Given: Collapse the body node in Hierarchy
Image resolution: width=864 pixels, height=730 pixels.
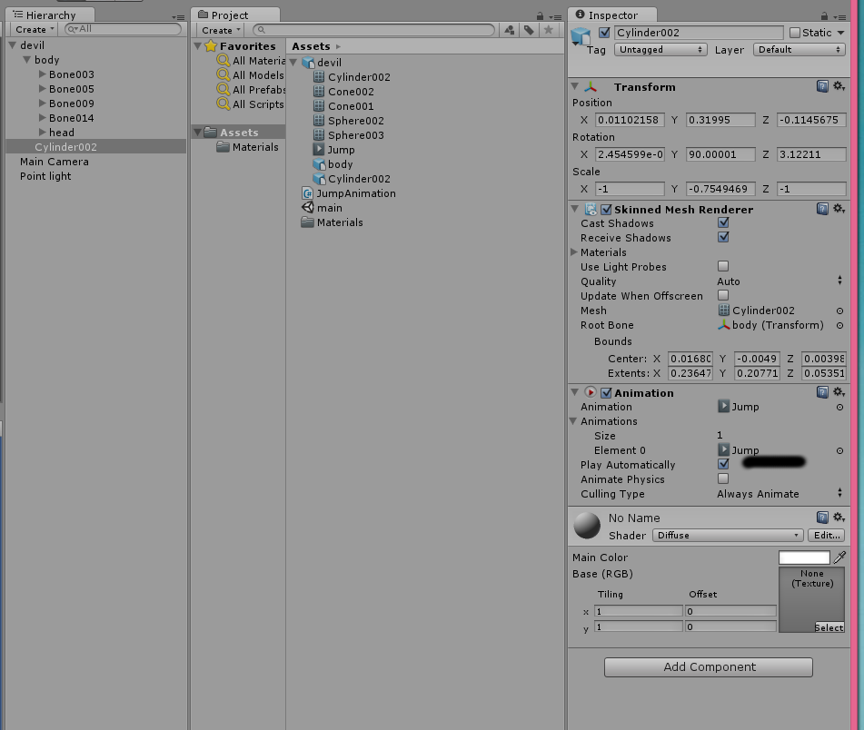Looking at the screenshot, I should pyautogui.click(x=29, y=59).
